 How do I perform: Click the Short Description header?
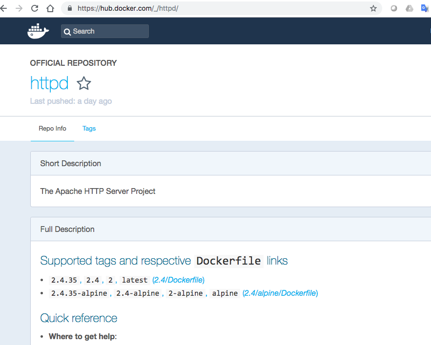[x=71, y=164]
